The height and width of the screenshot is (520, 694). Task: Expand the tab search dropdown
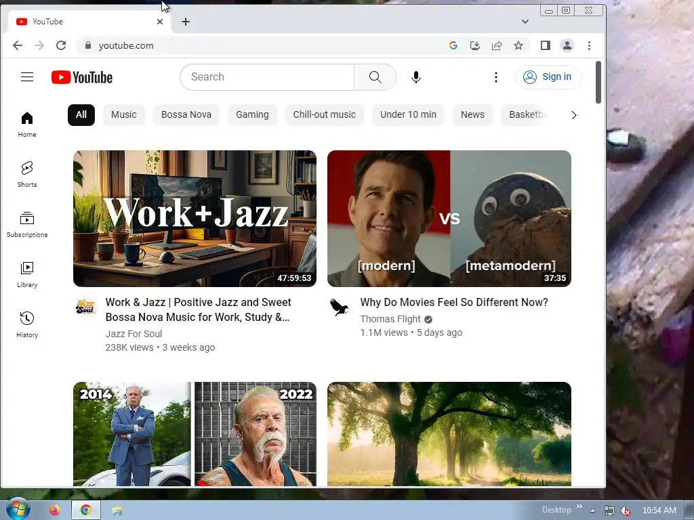click(525, 22)
